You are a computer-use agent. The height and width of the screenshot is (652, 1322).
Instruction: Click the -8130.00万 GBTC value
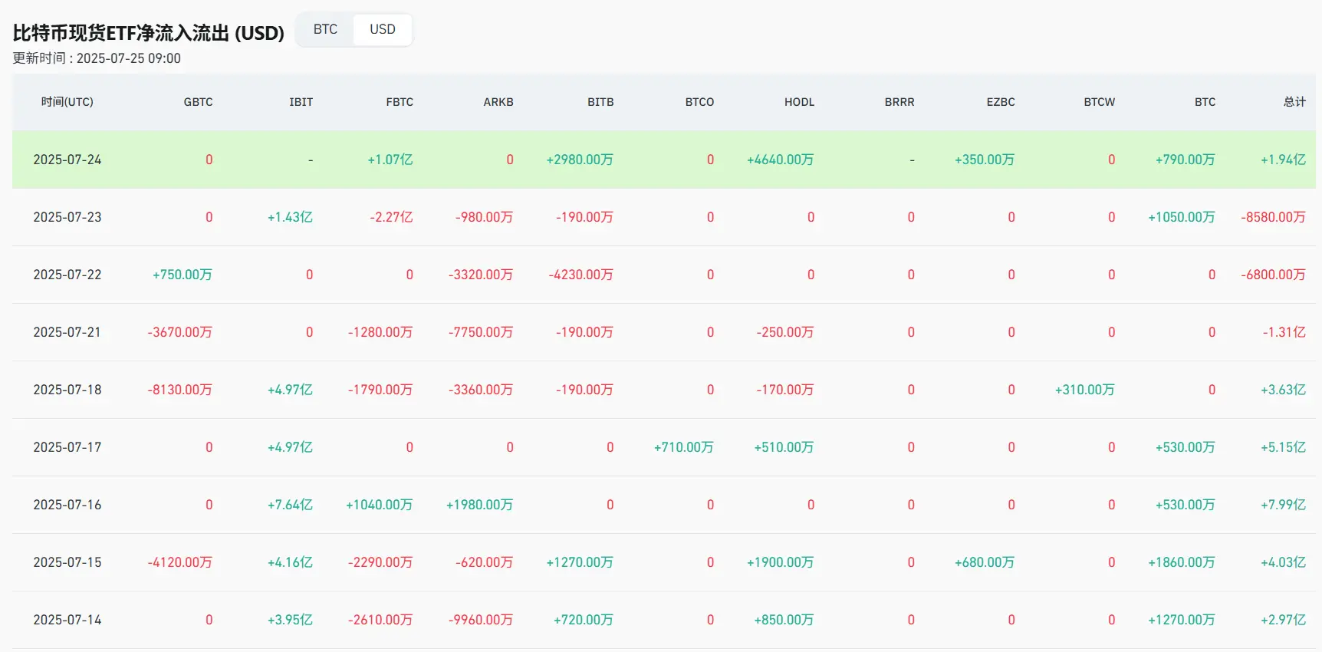pyautogui.click(x=180, y=390)
